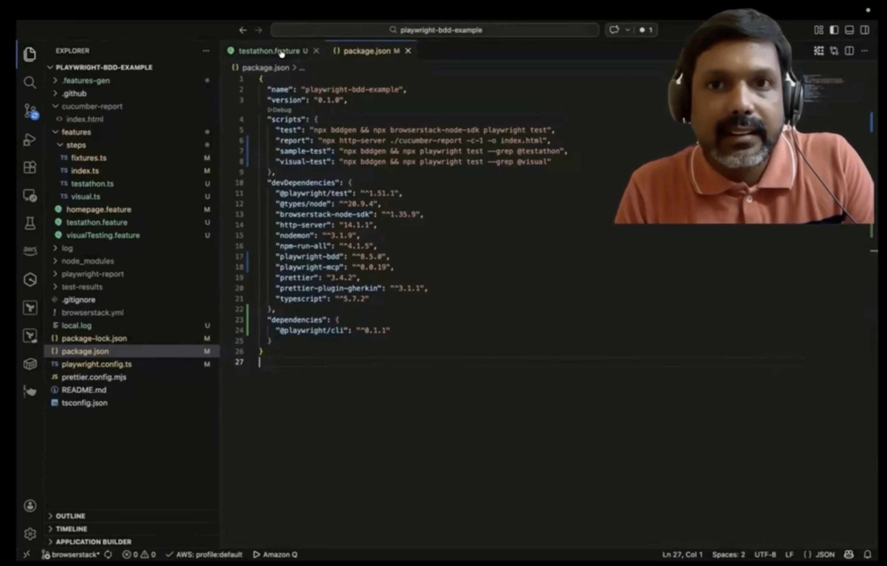Click the Copilot status icon
Viewport: 887px width, 566px height.
click(849, 554)
